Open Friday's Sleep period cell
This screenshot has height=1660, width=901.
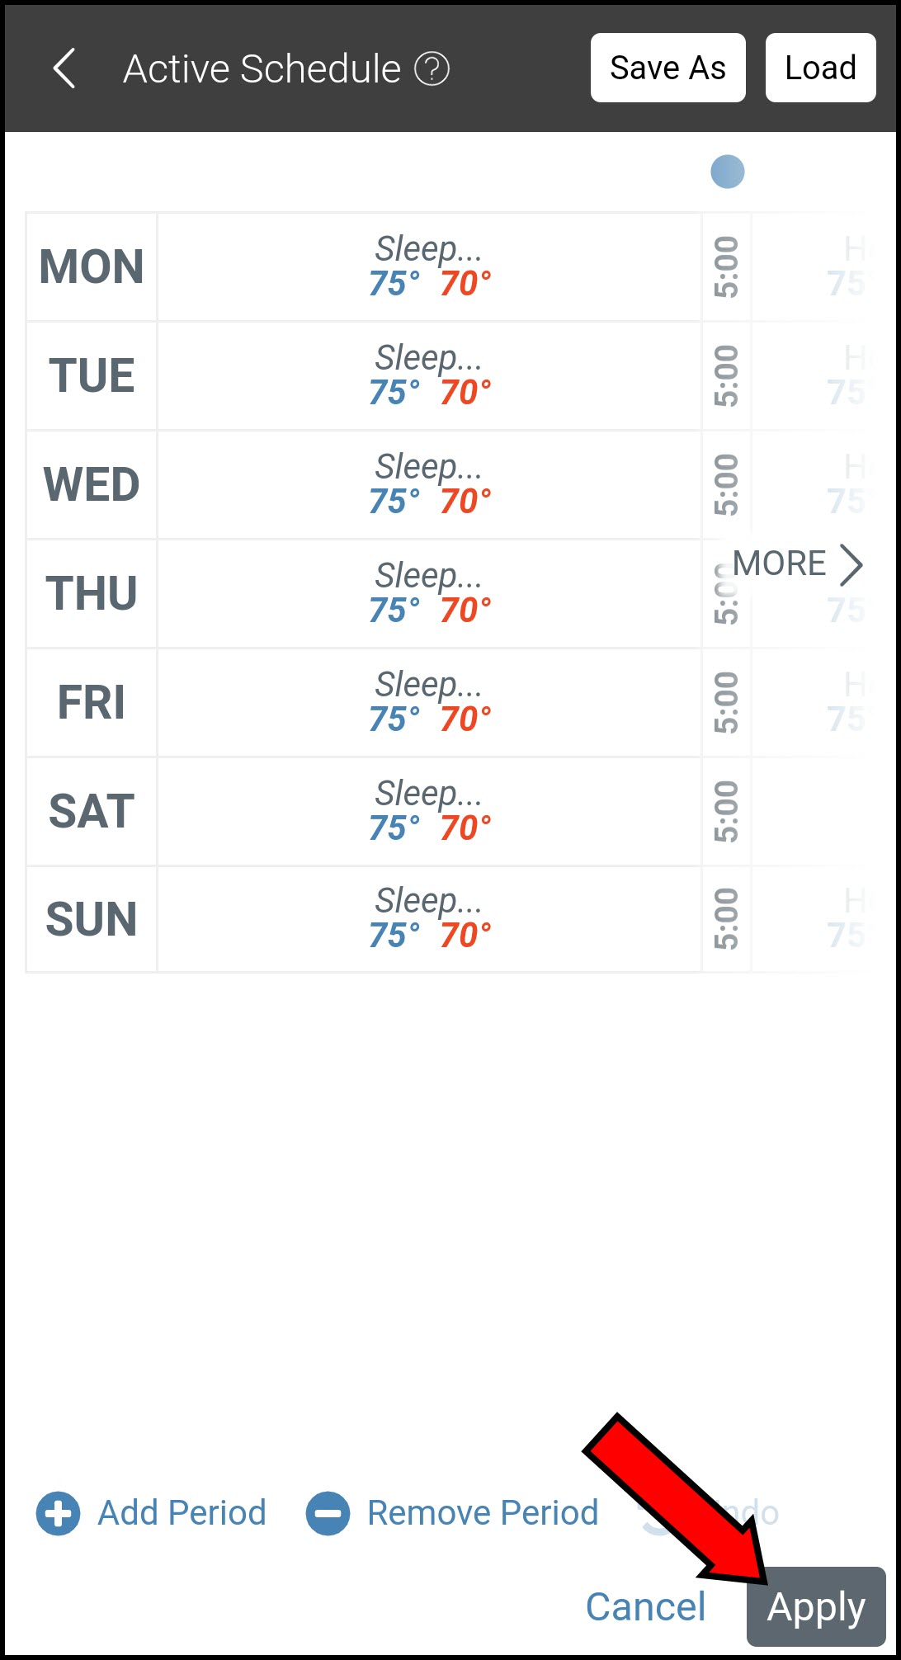point(429,703)
